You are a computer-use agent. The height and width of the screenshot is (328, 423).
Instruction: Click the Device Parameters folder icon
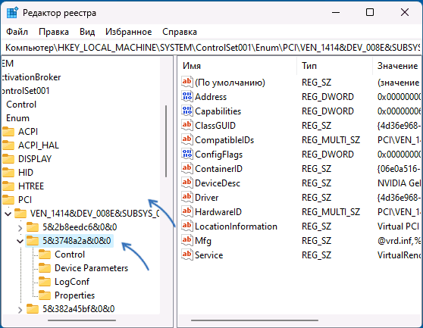[x=45, y=268]
